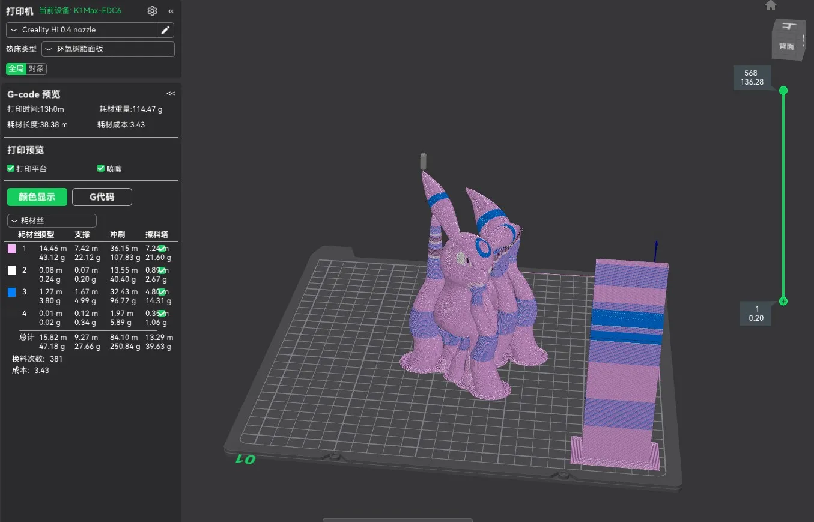
Task: Click the 84.10 m total flush value
Action: [124, 338]
